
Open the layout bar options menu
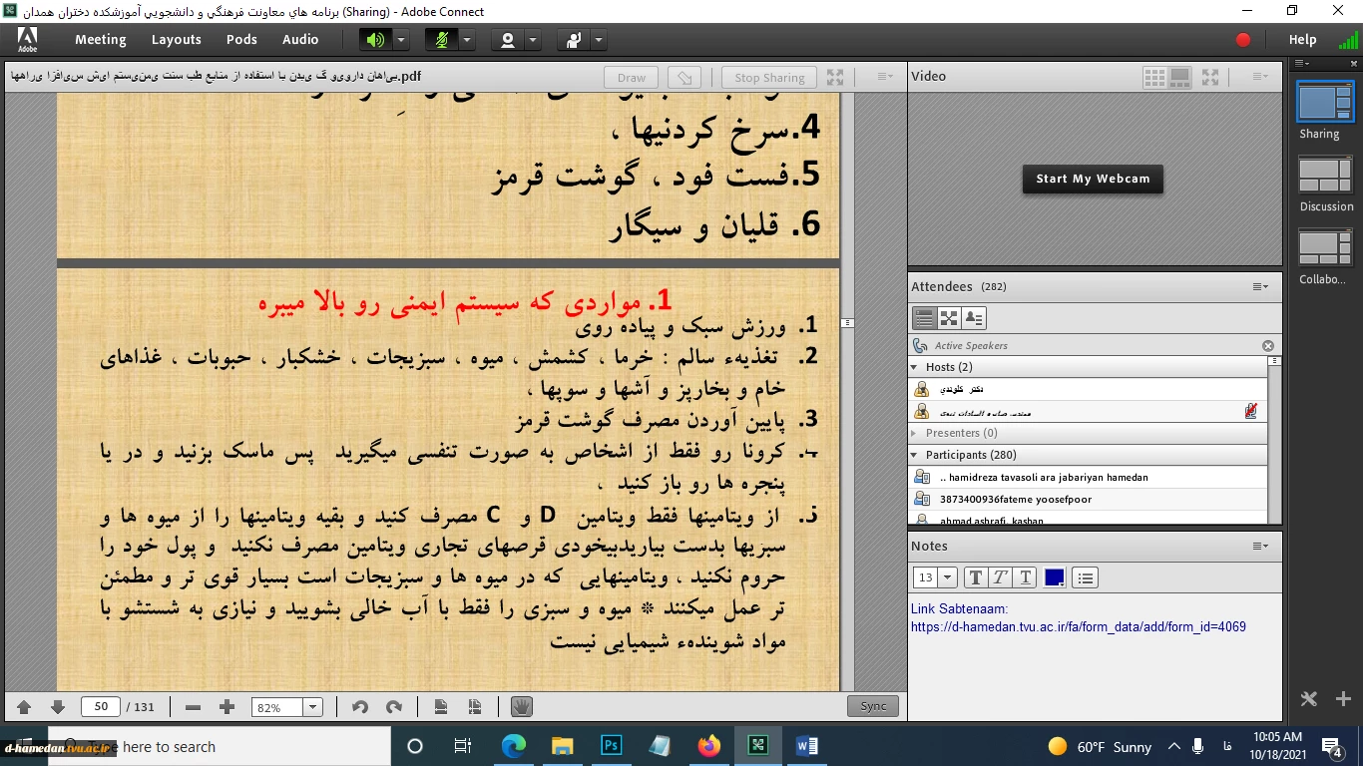[1301, 63]
